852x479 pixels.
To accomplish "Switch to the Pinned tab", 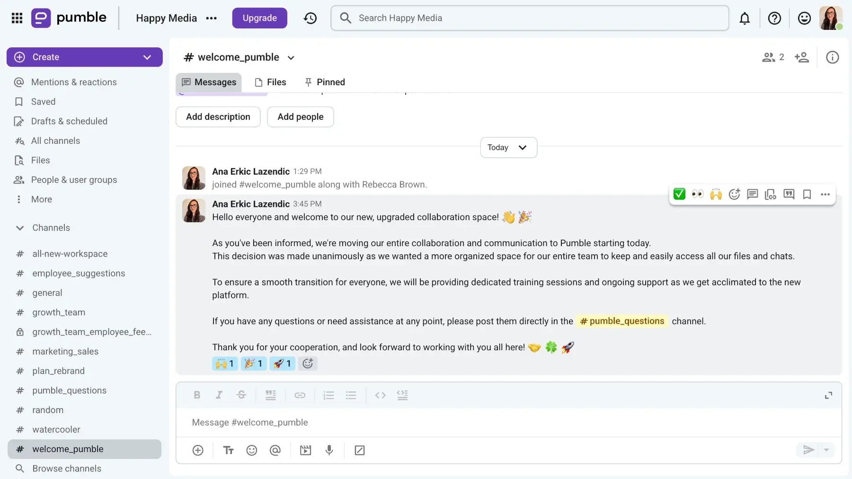I will click(x=325, y=82).
